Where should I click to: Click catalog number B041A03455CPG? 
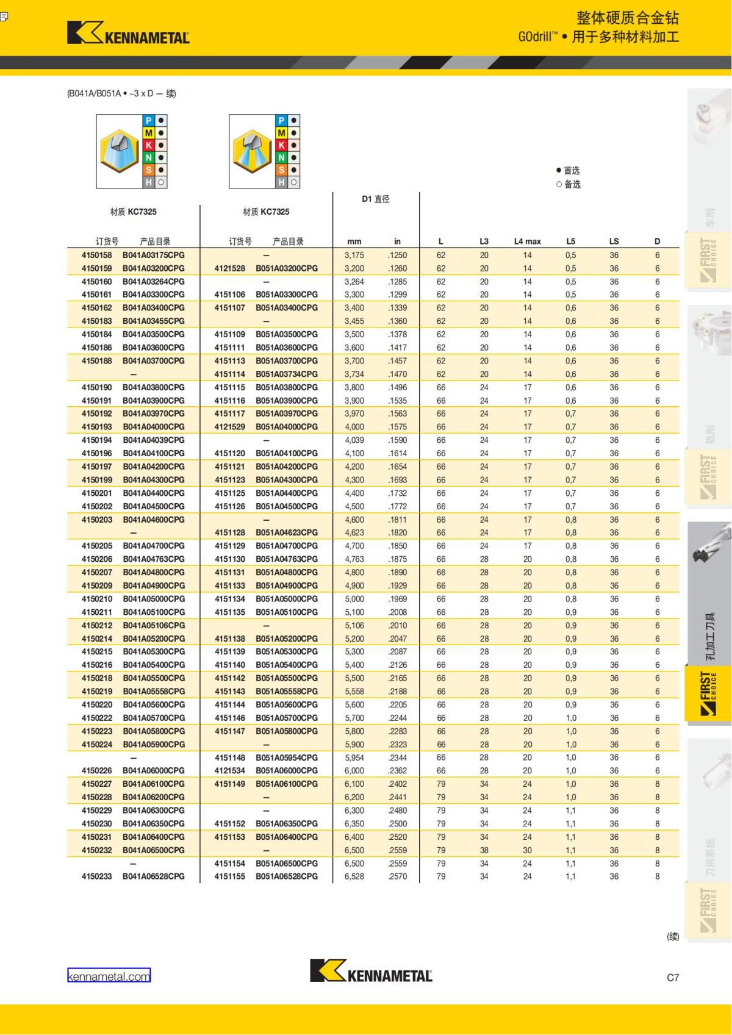(154, 321)
